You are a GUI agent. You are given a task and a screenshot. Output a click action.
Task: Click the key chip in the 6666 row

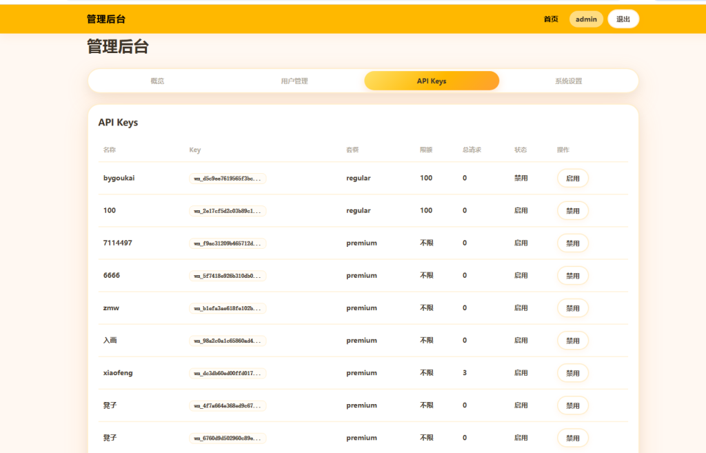pos(228,276)
